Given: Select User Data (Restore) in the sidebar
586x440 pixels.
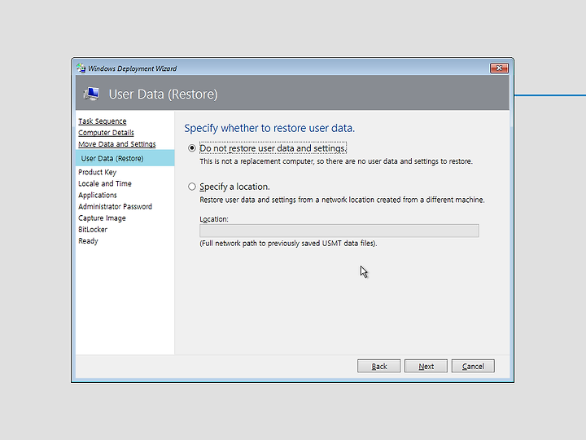Looking at the screenshot, I should (125, 158).
